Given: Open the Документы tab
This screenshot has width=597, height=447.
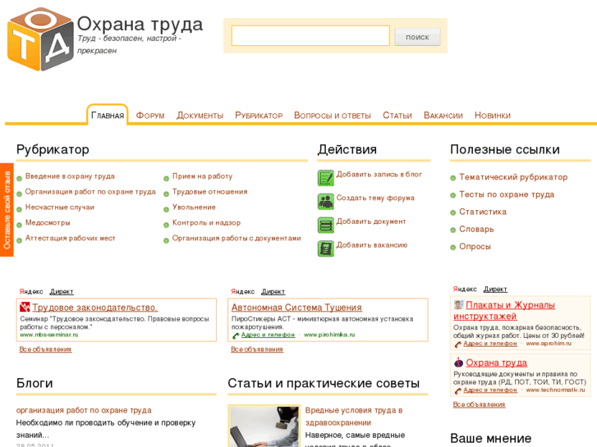Looking at the screenshot, I should click(200, 116).
